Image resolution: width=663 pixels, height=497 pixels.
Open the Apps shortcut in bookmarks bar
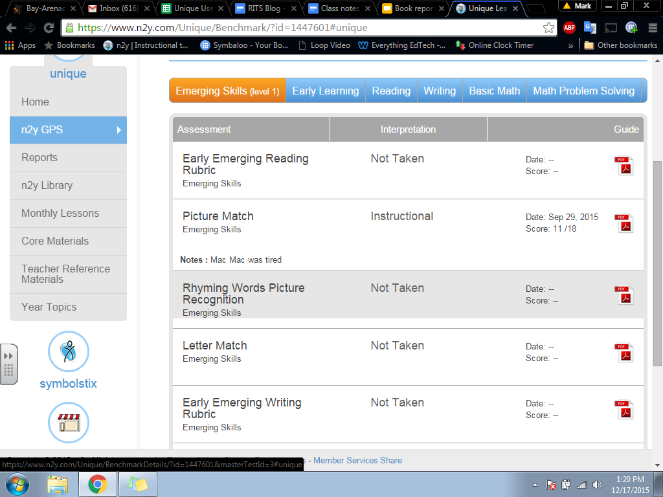[20, 45]
